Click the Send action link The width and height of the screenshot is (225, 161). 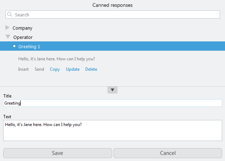coord(39,69)
